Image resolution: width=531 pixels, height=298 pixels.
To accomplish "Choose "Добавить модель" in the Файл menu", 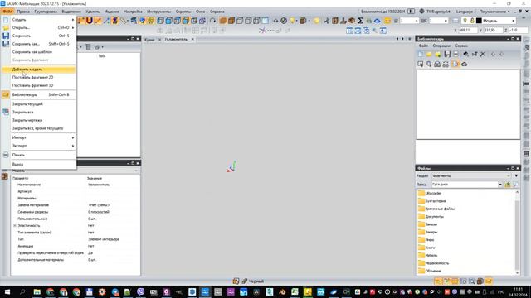I will pyautogui.click(x=38, y=70).
